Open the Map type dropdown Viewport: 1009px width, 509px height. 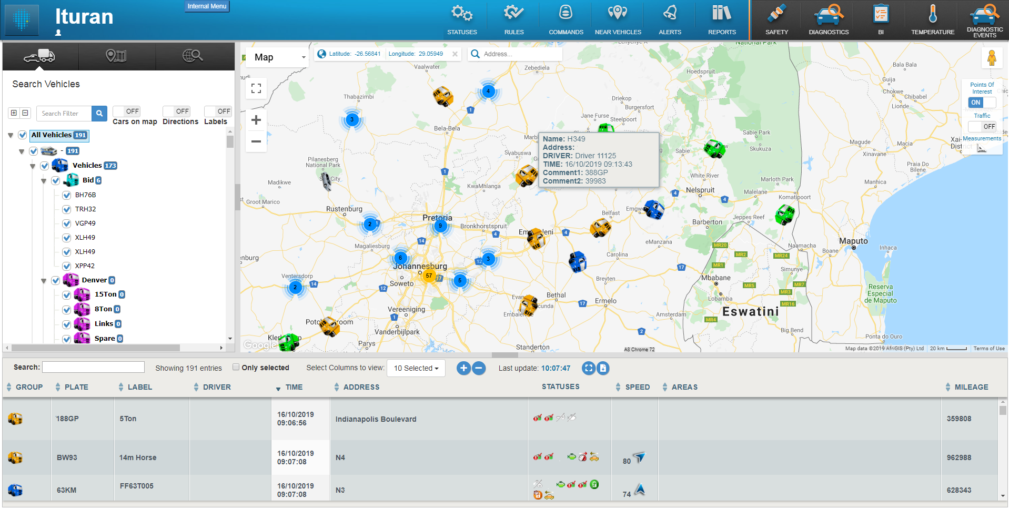276,57
